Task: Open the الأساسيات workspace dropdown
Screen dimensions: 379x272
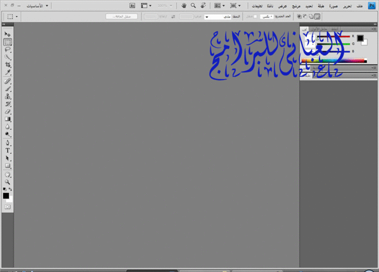Action: (x=37, y=6)
